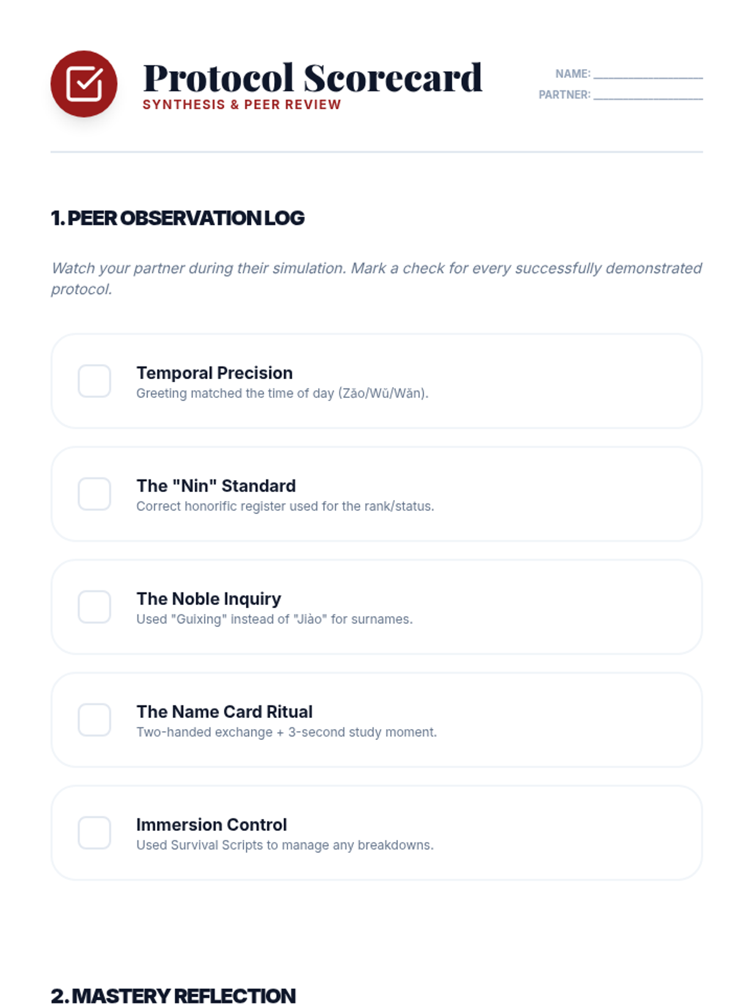Select The Name Card Ritual title
Screen dimensions: 753x1004
pyautogui.click(x=224, y=712)
